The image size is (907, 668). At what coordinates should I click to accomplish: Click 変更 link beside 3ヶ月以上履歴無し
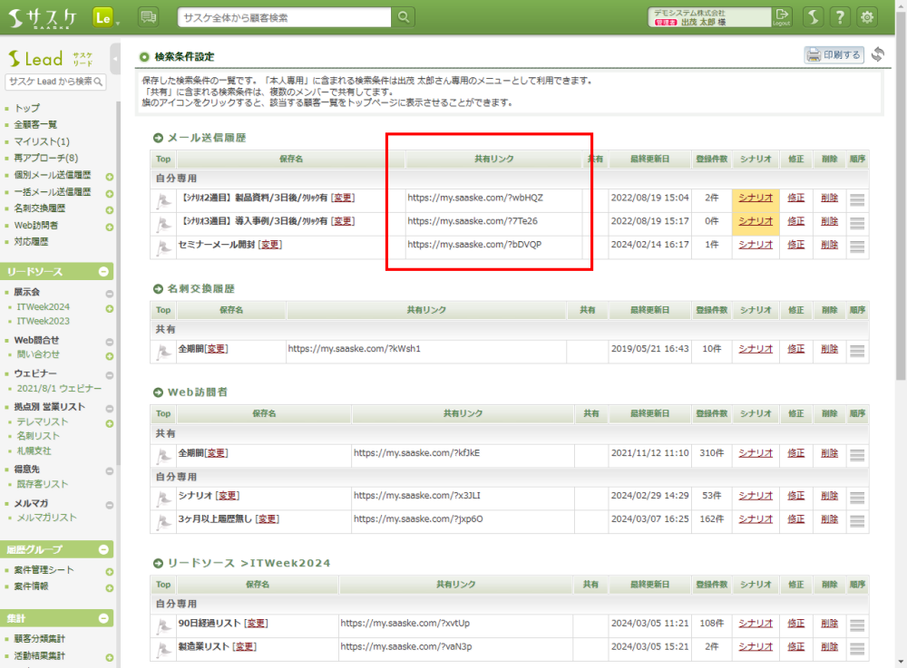tap(268, 519)
